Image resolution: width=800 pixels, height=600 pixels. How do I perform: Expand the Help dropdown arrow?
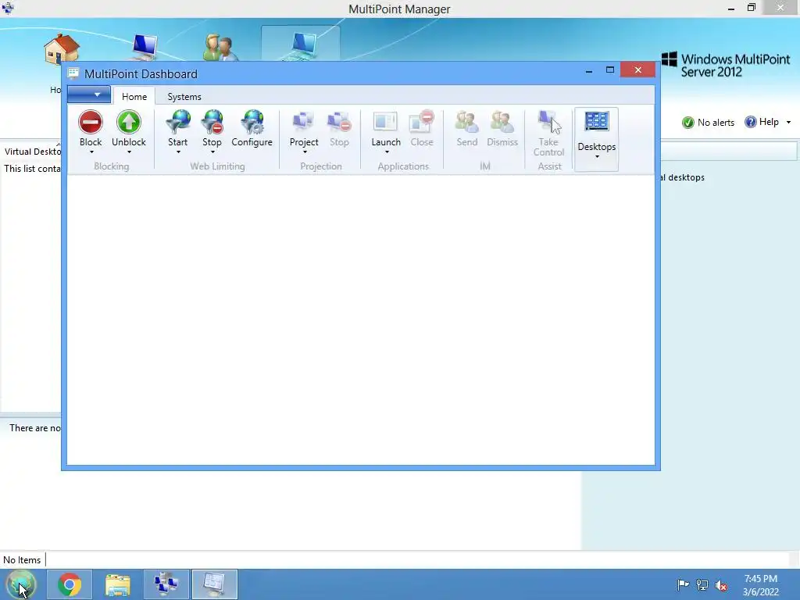[x=788, y=123]
